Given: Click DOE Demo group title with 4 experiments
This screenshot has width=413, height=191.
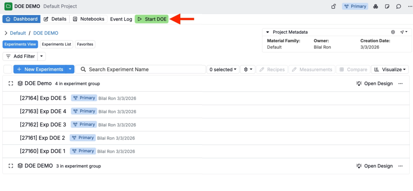Looking at the screenshot, I should point(38,84).
